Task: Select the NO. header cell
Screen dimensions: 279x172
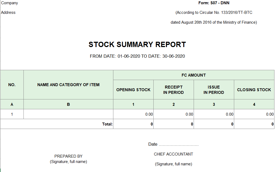Action: coord(12,85)
